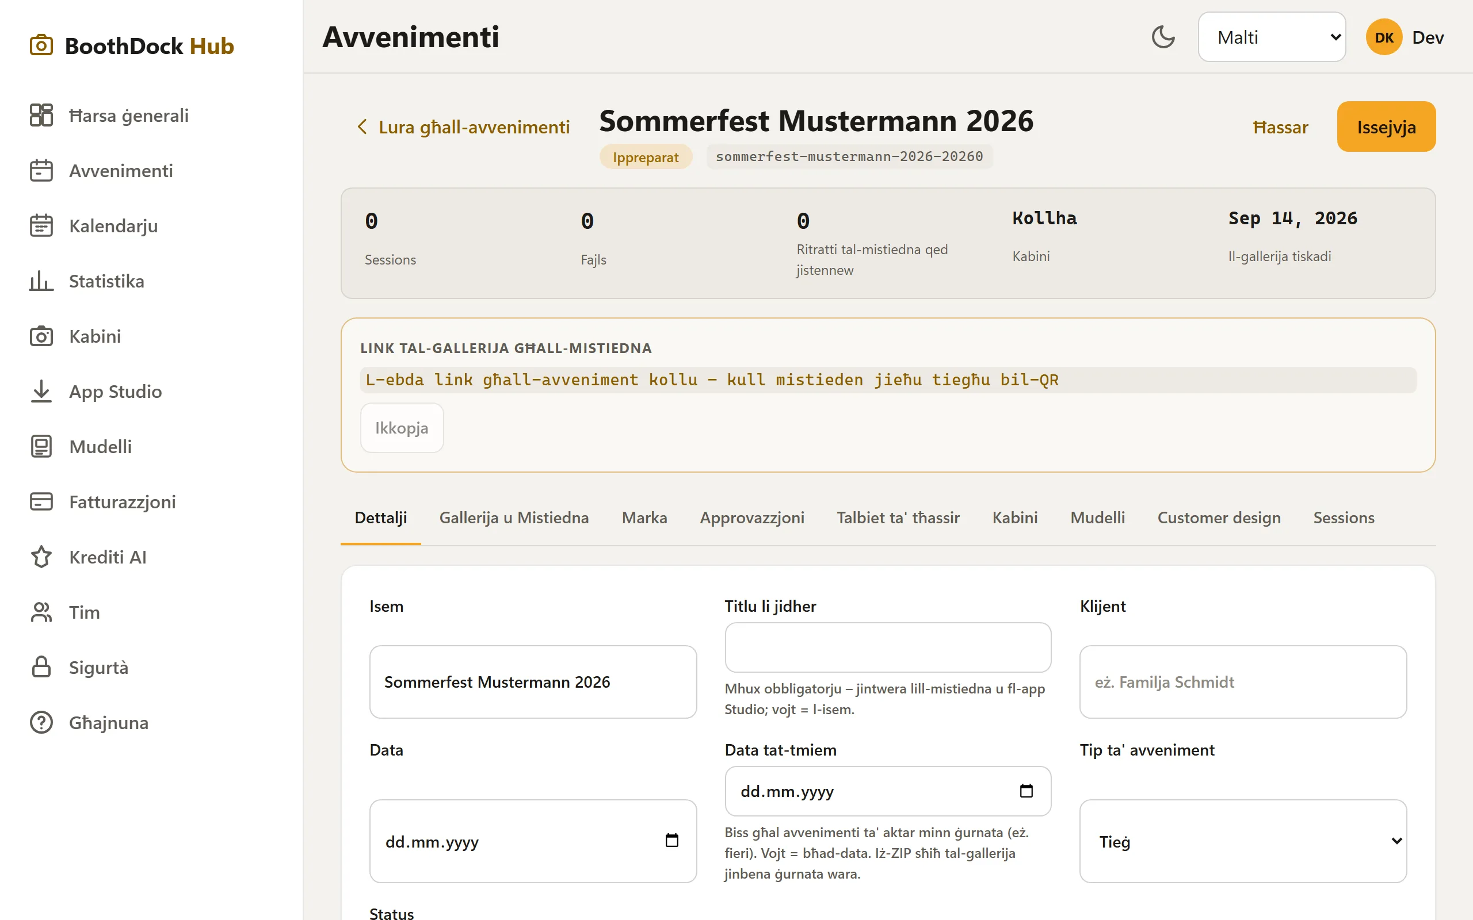
Task: Click the Għajnuna help question icon
Action: click(41, 722)
